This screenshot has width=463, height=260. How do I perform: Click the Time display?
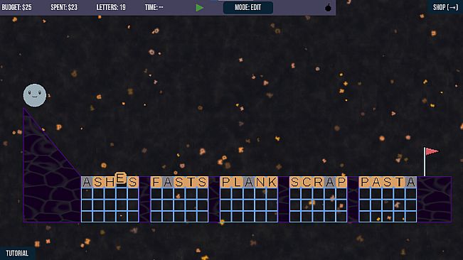pos(154,7)
